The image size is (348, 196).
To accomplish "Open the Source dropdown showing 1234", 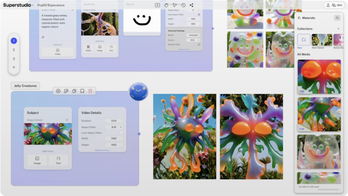I will (x=193, y=40).
